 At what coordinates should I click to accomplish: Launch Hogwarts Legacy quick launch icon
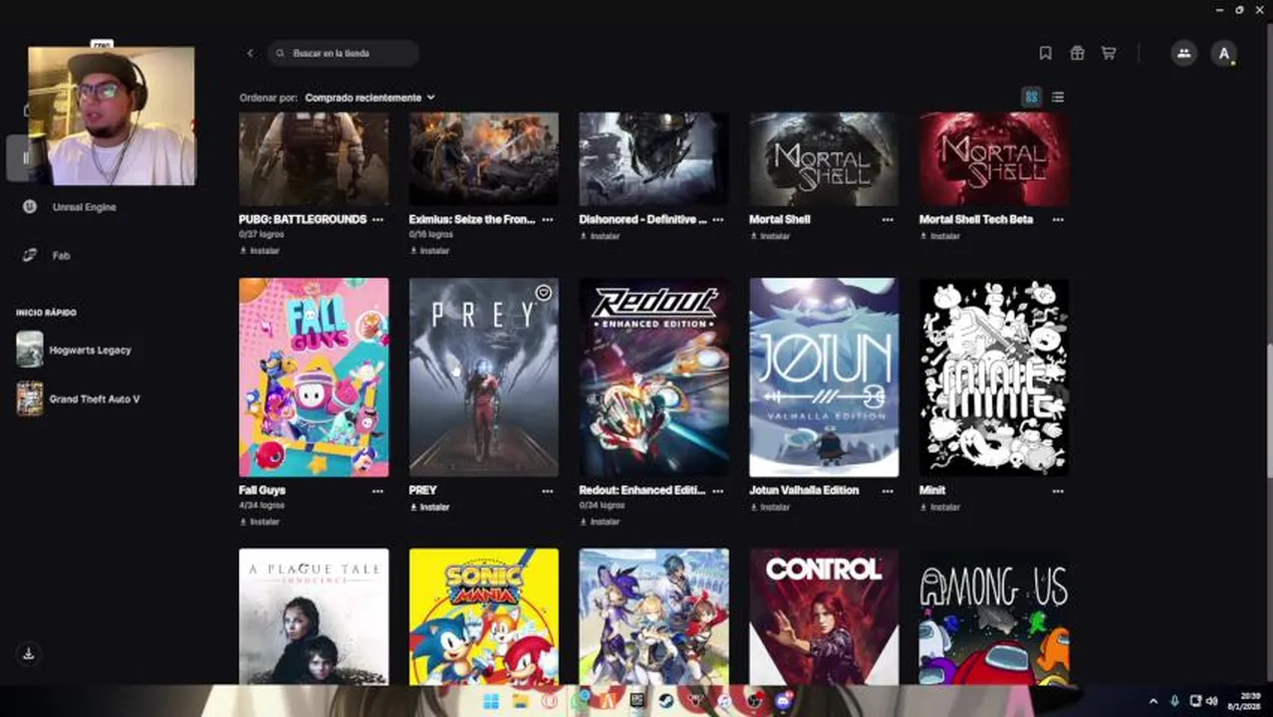(x=30, y=350)
